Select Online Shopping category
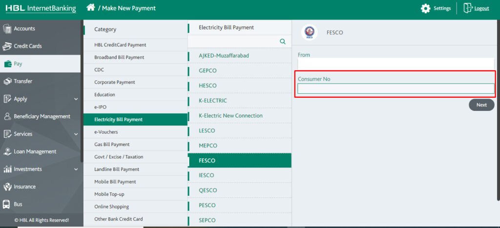The image size is (500, 228). (x=136, y=207)
